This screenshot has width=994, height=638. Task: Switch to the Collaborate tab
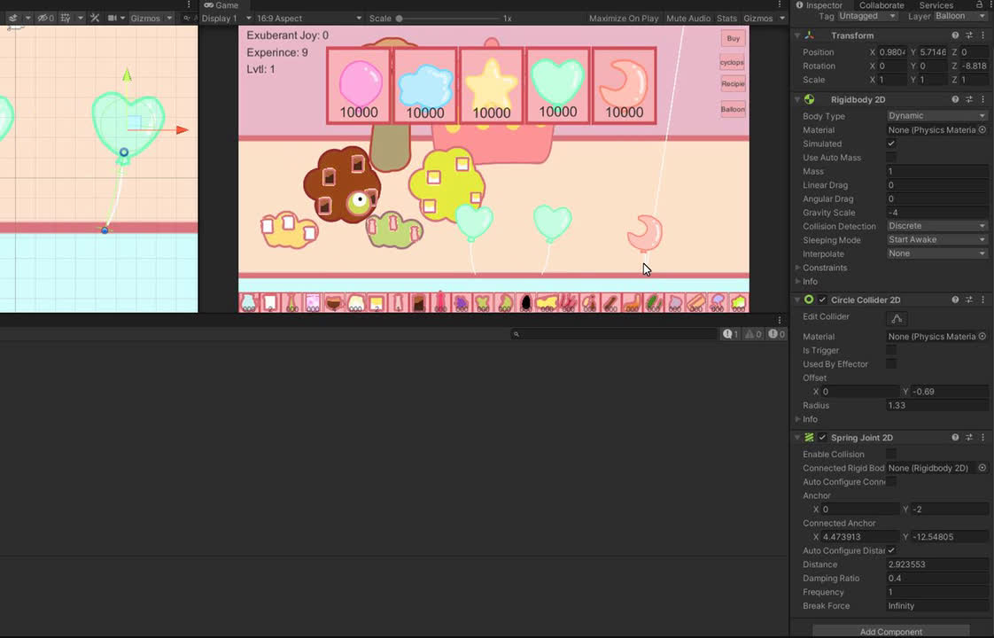point(881,5)
